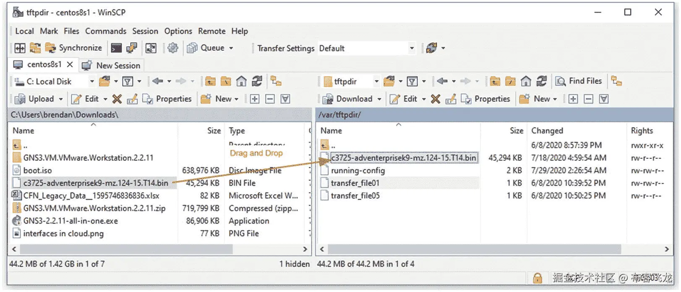Image resolution: width=681 pixels, height=292 pixels.
Task: Click the local Edit button
Action: click(85, 99)
